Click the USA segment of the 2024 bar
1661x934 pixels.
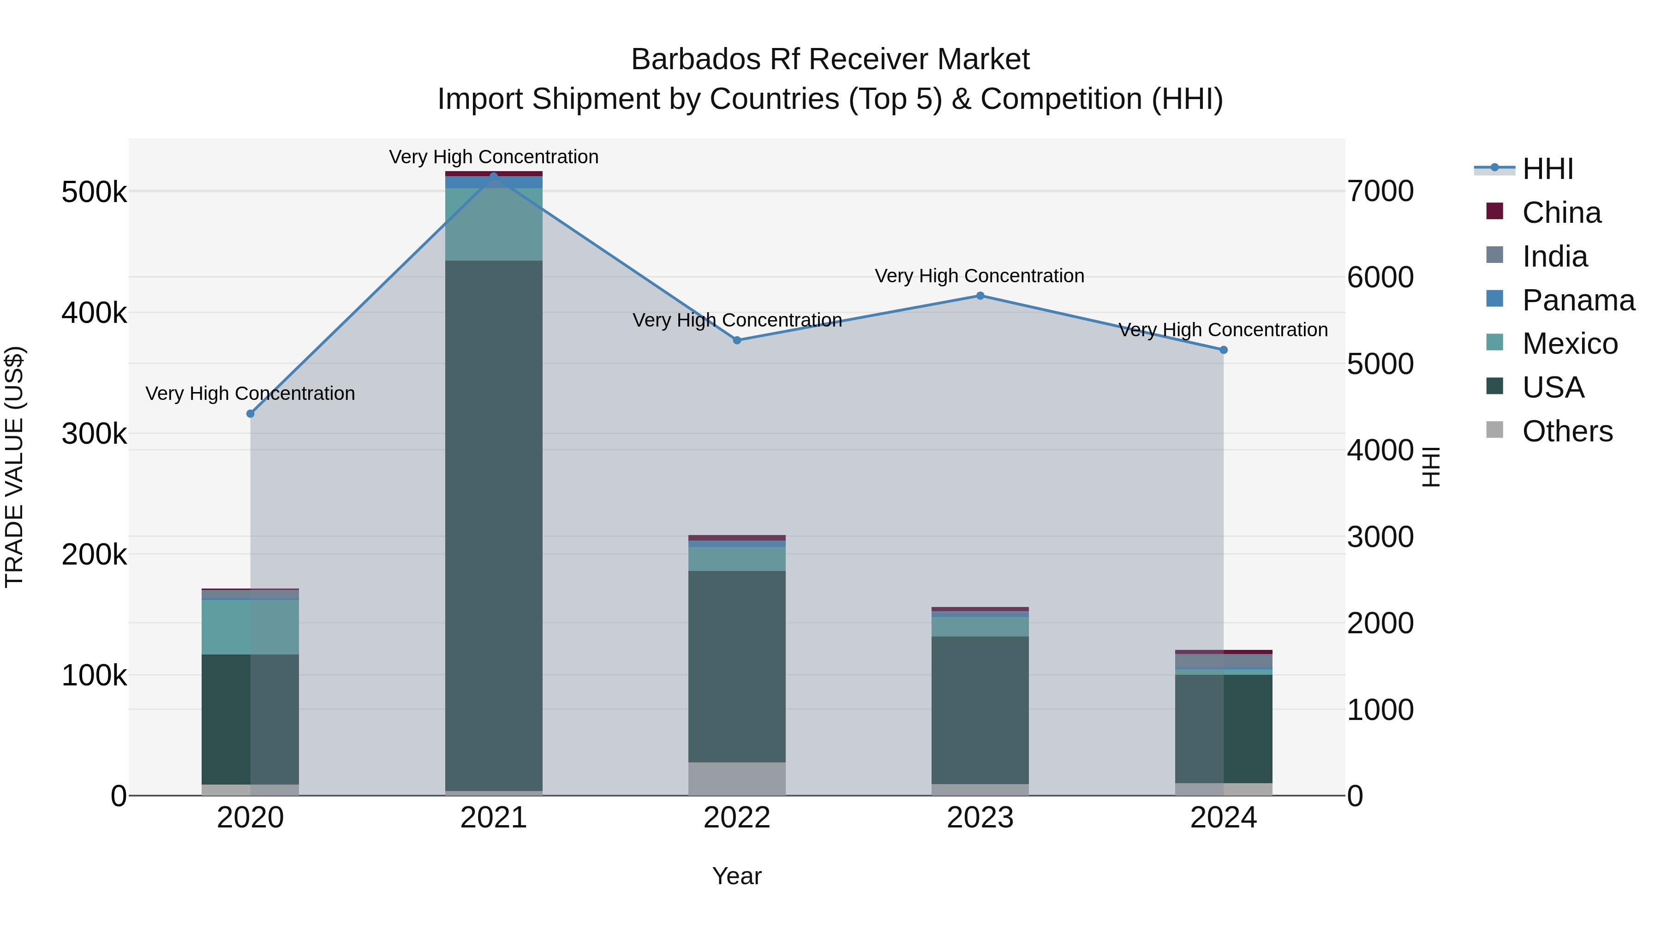pyautogui.click(x=1223, y=729)
